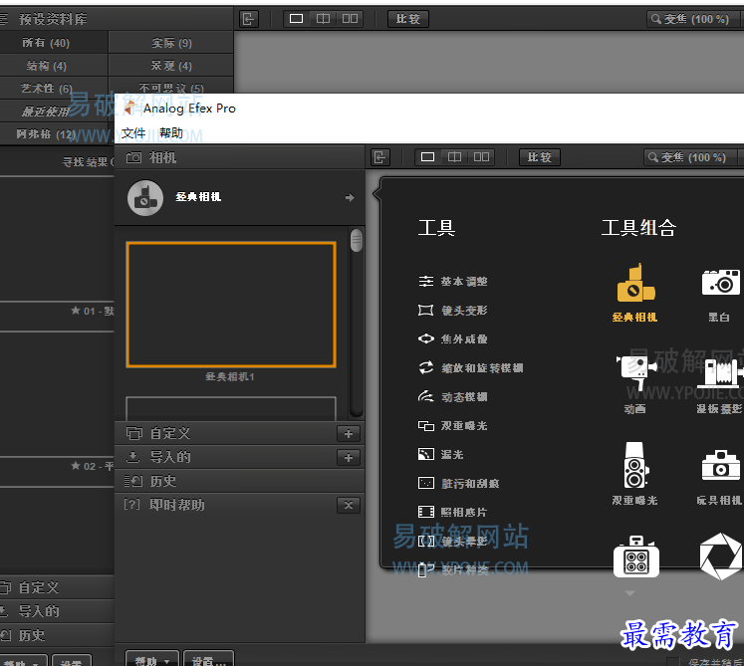Switch to split preview view mode
Image resolution: width=744 pixels, height=666 pixels.
pyautogui.click(x=454, y=157)
